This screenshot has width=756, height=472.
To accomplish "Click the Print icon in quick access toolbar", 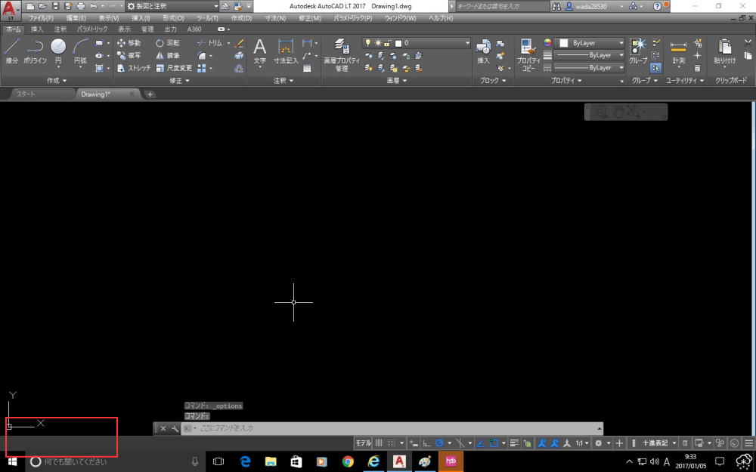I will coord(81,6).
